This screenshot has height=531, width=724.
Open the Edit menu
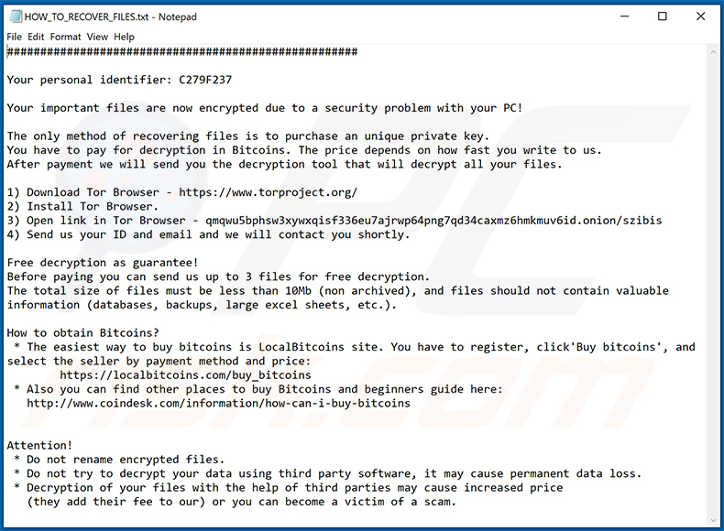(x=37, y=37)
